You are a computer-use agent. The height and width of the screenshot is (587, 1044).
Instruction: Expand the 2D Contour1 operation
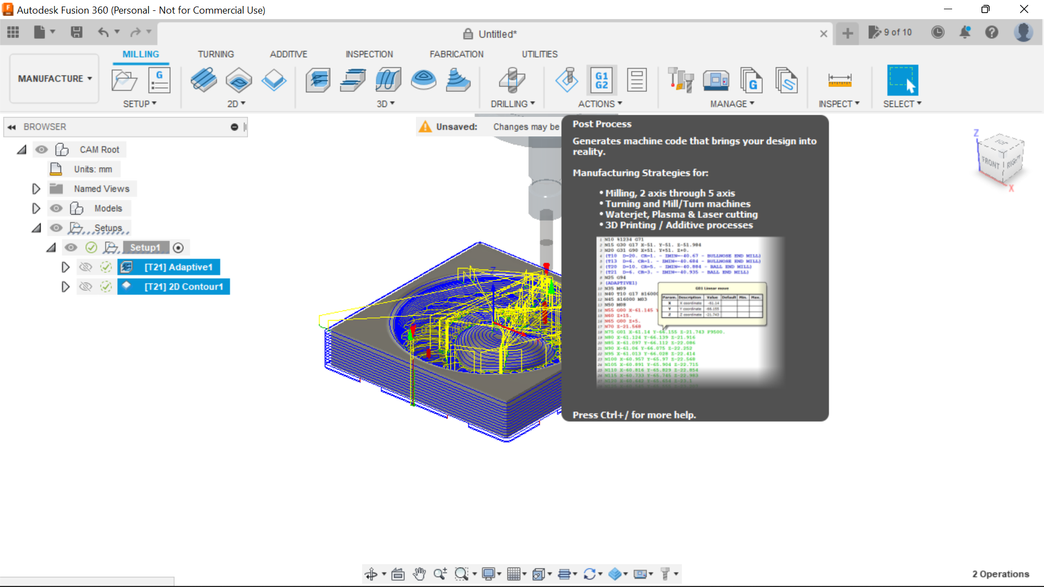(65, 286)
